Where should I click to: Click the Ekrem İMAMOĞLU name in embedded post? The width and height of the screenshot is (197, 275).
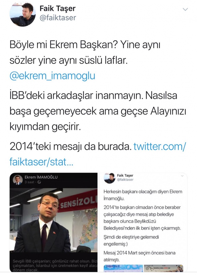[x=41, y=177]
